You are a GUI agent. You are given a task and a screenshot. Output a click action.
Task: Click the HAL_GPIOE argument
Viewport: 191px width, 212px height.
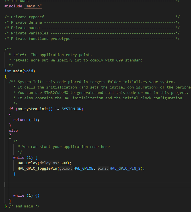pos(83,168)
